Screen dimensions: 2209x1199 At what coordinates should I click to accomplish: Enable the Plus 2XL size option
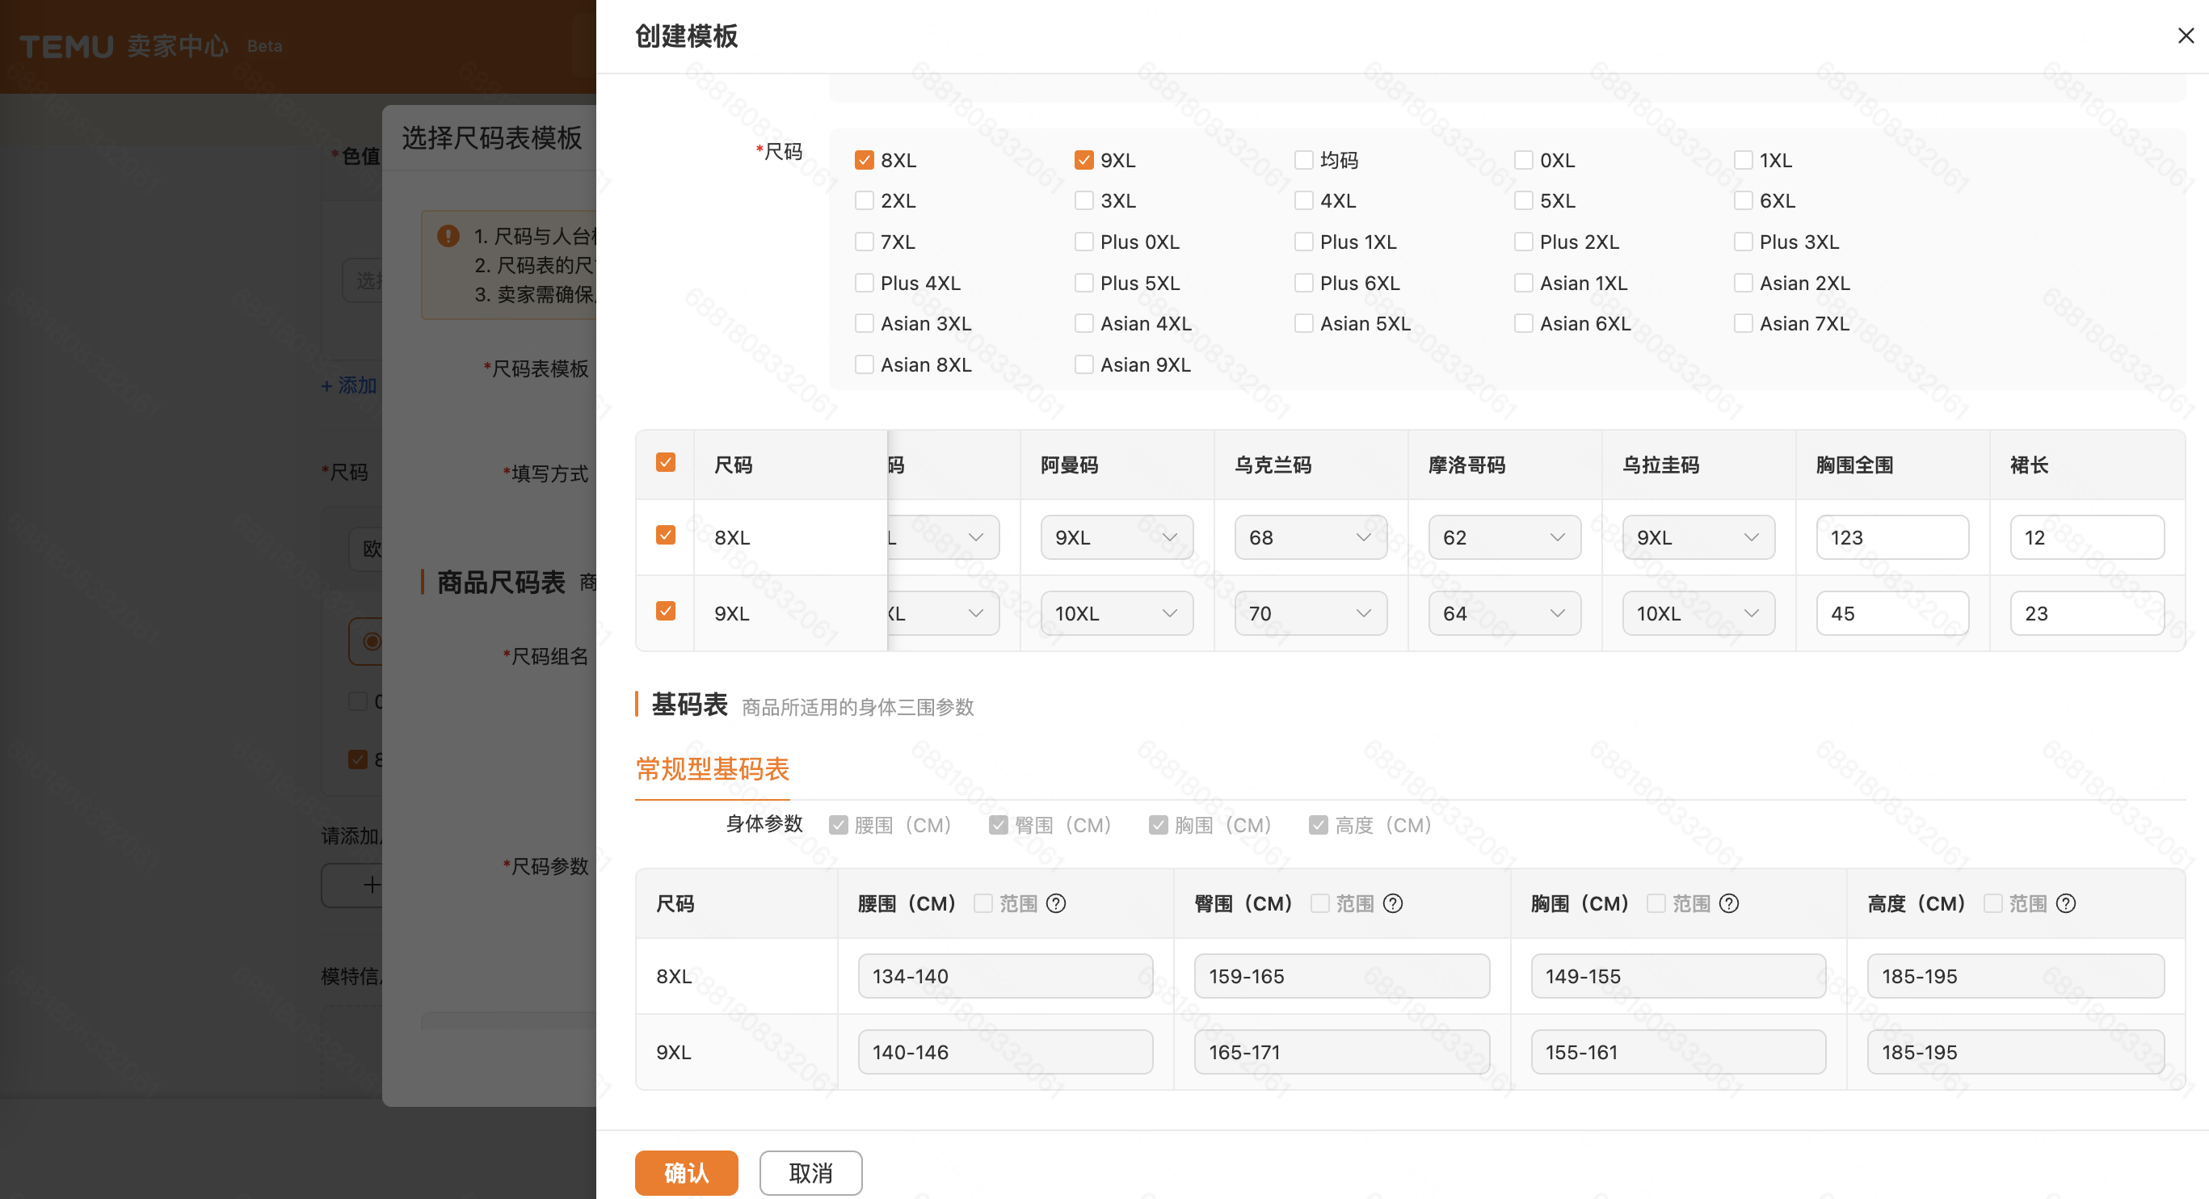click(x=1523, y=241)
